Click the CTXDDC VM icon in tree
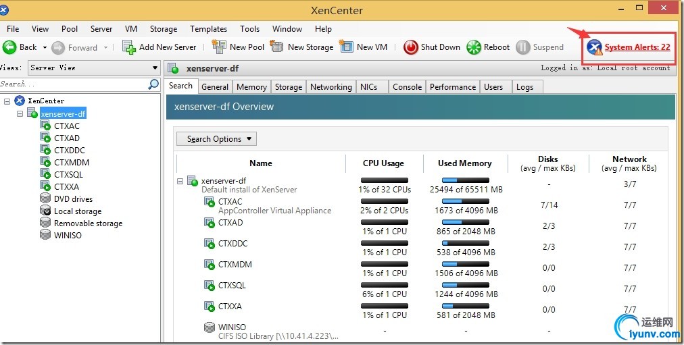 pos(45,151)
